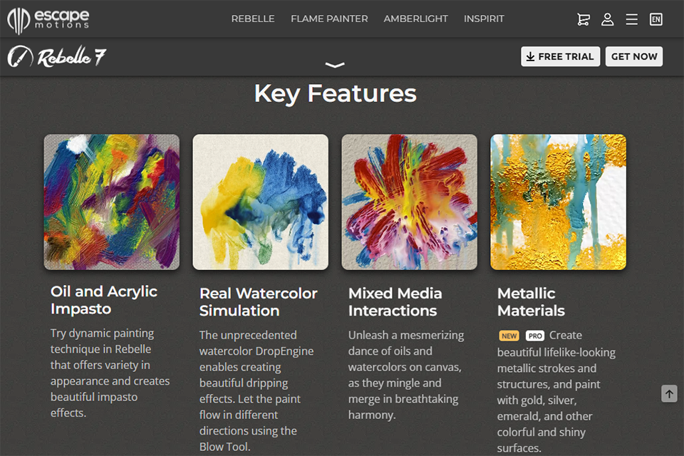Click the paragraph beginning 'Unleash a mesmerizing'
This screenshot has height=456, width=684.
406,375
